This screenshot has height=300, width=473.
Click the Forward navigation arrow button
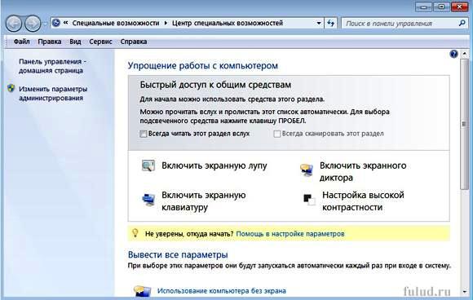33,24
